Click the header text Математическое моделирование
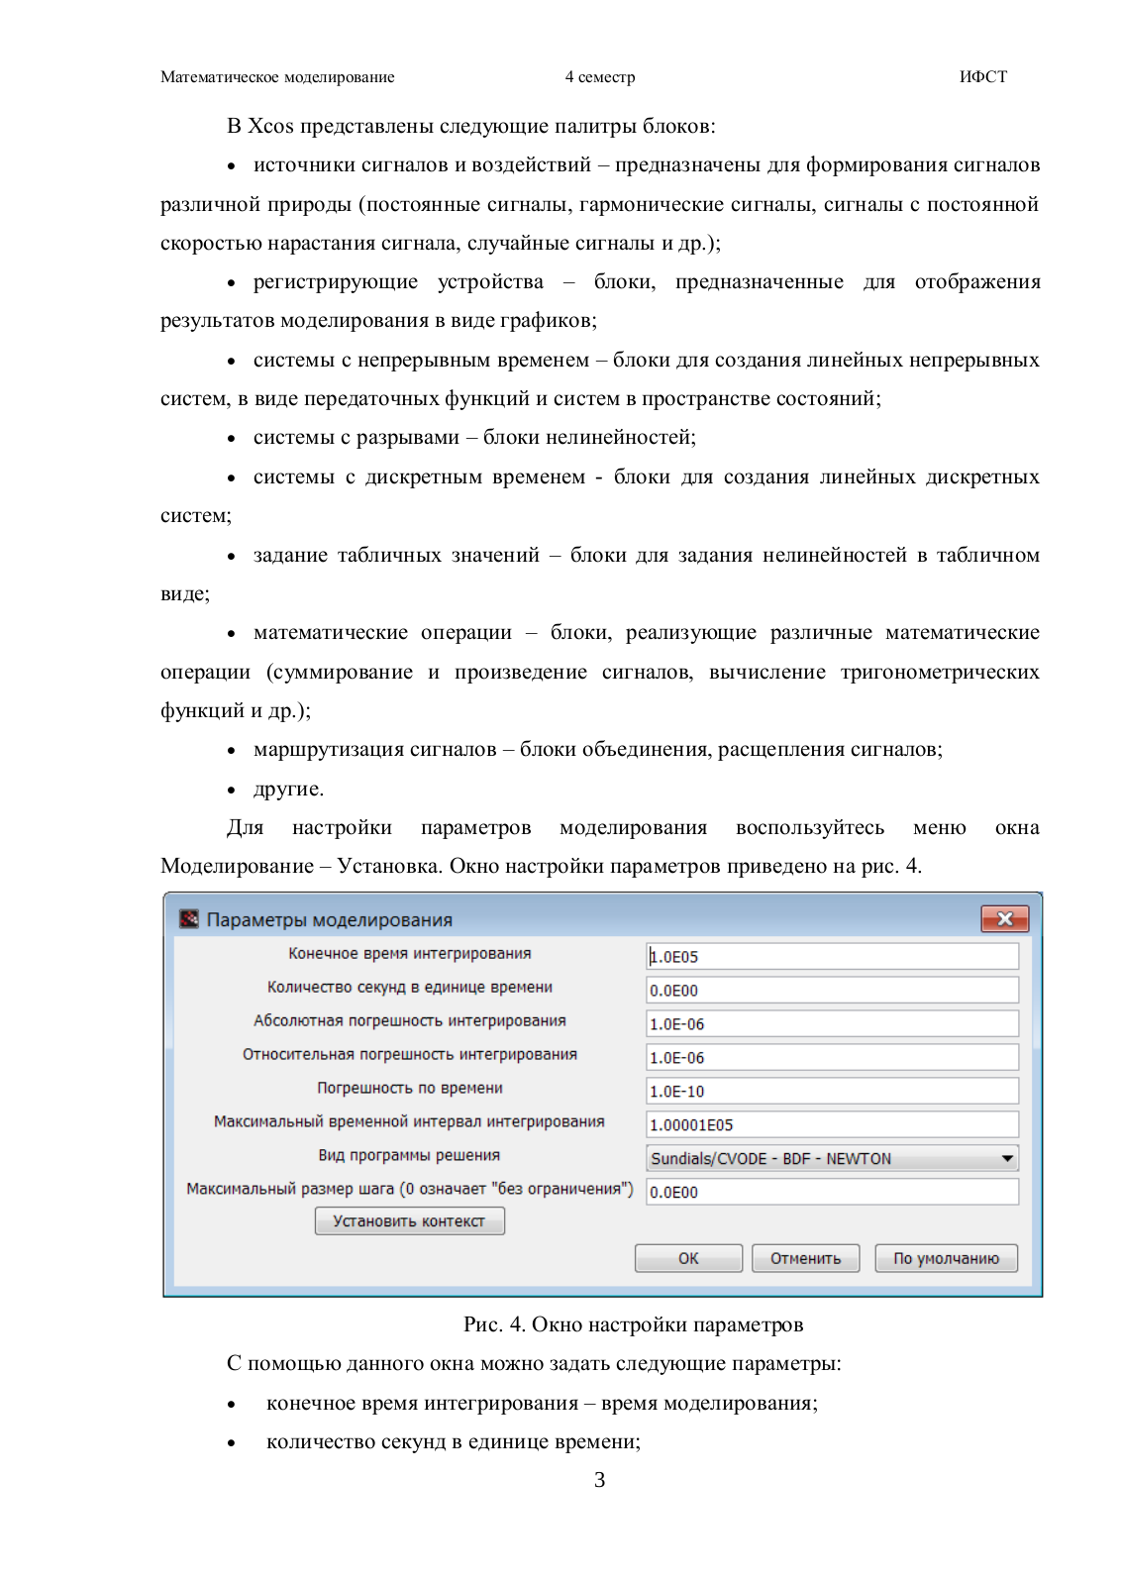1121x1586 pixels. pos(277,77)
